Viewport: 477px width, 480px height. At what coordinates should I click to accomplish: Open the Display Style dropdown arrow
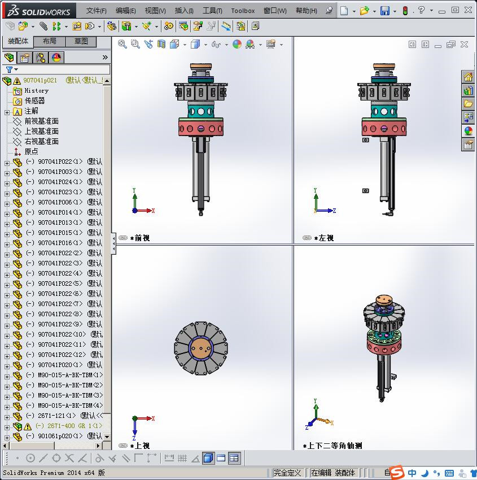(205, 45)
